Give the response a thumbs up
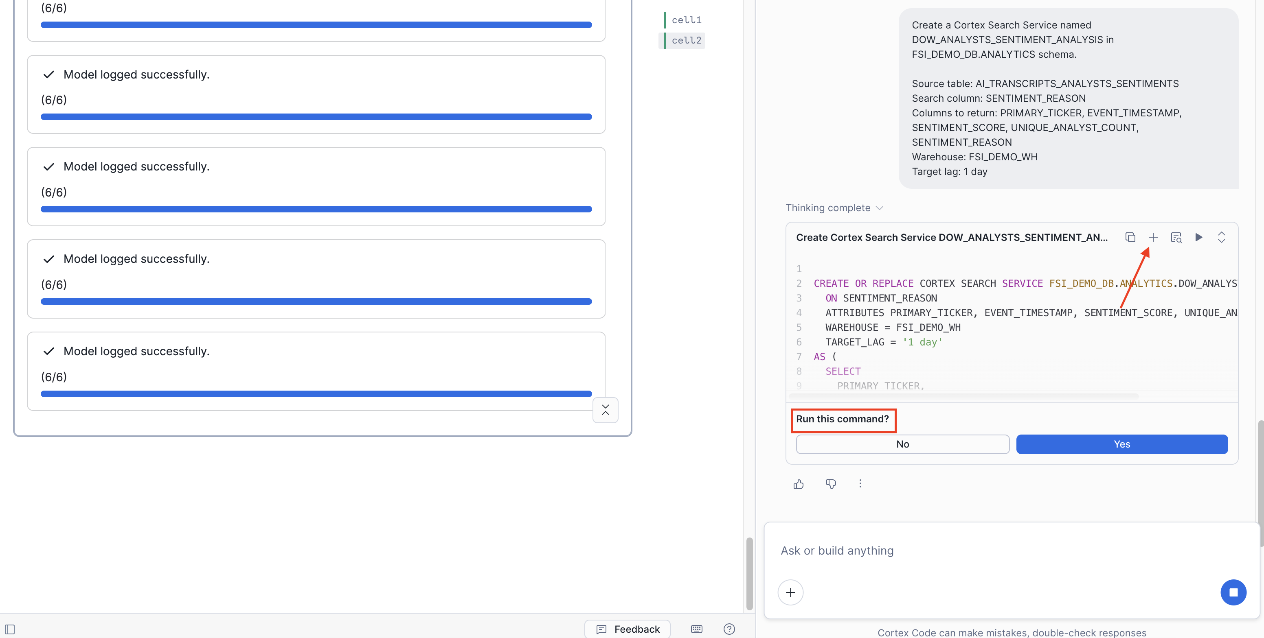 798,484
